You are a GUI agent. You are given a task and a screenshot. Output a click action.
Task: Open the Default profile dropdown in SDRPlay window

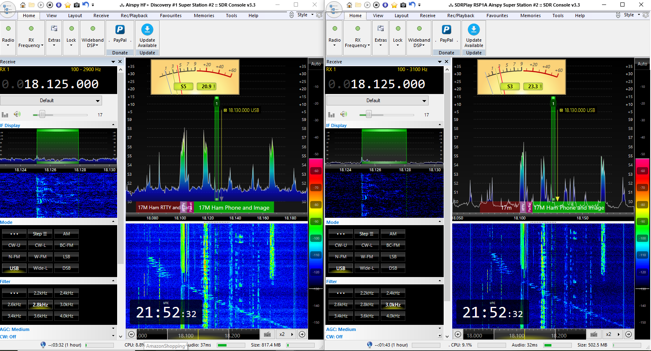click(x=378, y=101)
